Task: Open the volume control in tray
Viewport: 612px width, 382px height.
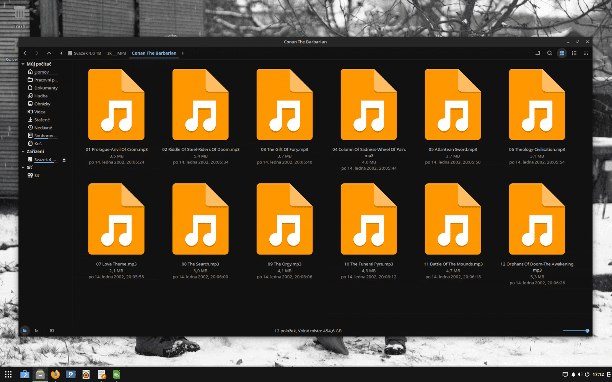Action: coord(580,374)
